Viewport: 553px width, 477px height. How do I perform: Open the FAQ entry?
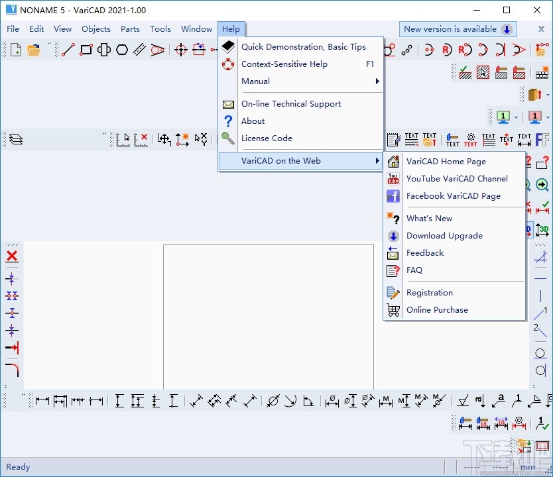[x=454, y=270]
